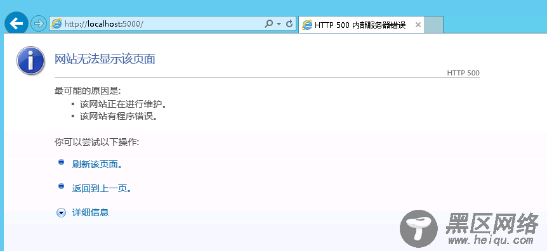Open a new blank tab
547x251 pixels.
tap(434, 25)
